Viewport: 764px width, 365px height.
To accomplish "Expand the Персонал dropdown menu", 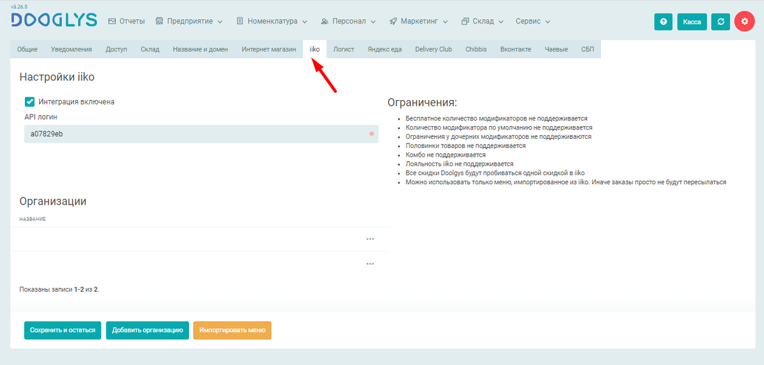I will click(x=348, y=21).
